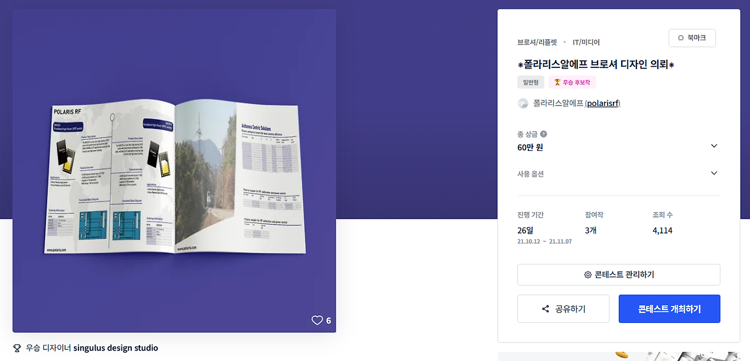Open the 브로셔/리플렛 category
Screen dimensions: 750x361
(537, 42)
